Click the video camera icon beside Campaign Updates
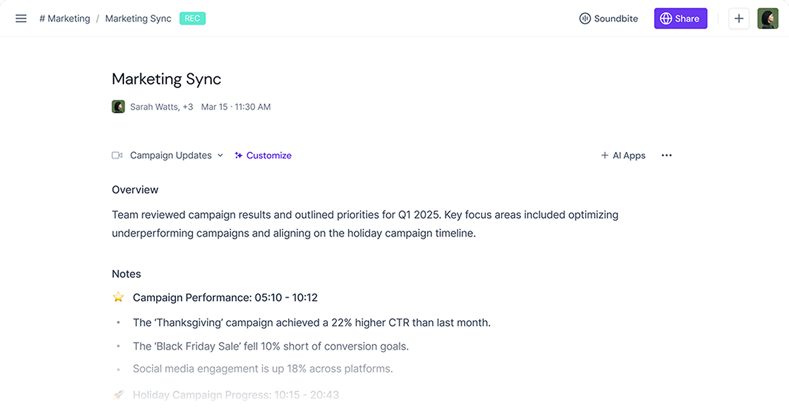Viewport: 789px width, 411px height. coord(117,156)
